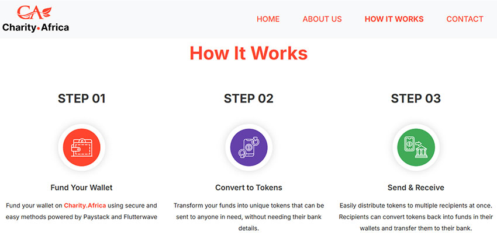Click the purple token conversion icon
Screen dimensions: 497x233
point(249,147)
